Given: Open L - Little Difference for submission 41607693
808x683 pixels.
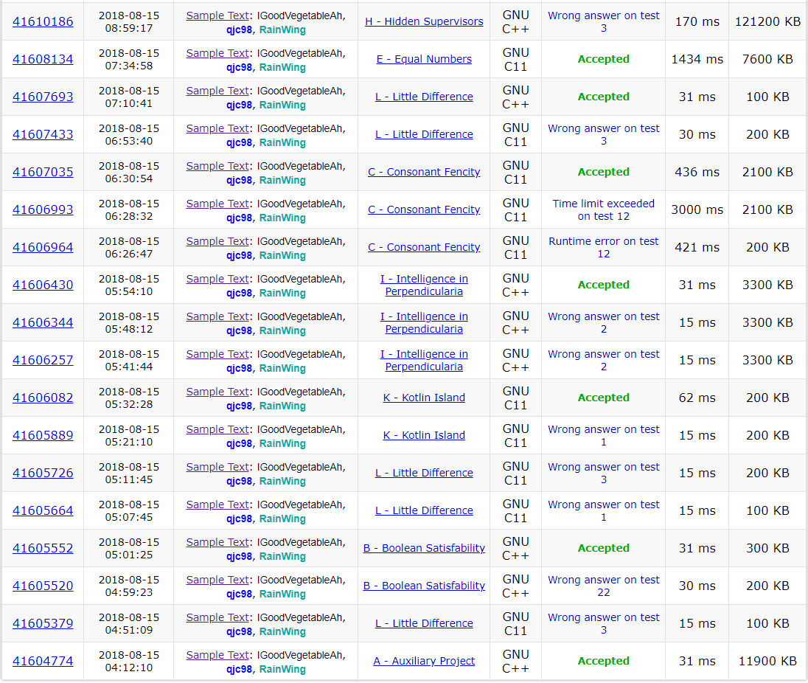Looking at the screenshot, I should pyautogui.click(x=424, y=97).
